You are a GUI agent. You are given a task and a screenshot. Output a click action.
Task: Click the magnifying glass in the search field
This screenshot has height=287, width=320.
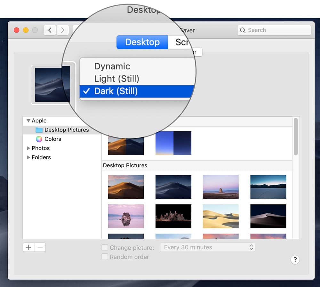pyautogui.click(x=244, y=30)
